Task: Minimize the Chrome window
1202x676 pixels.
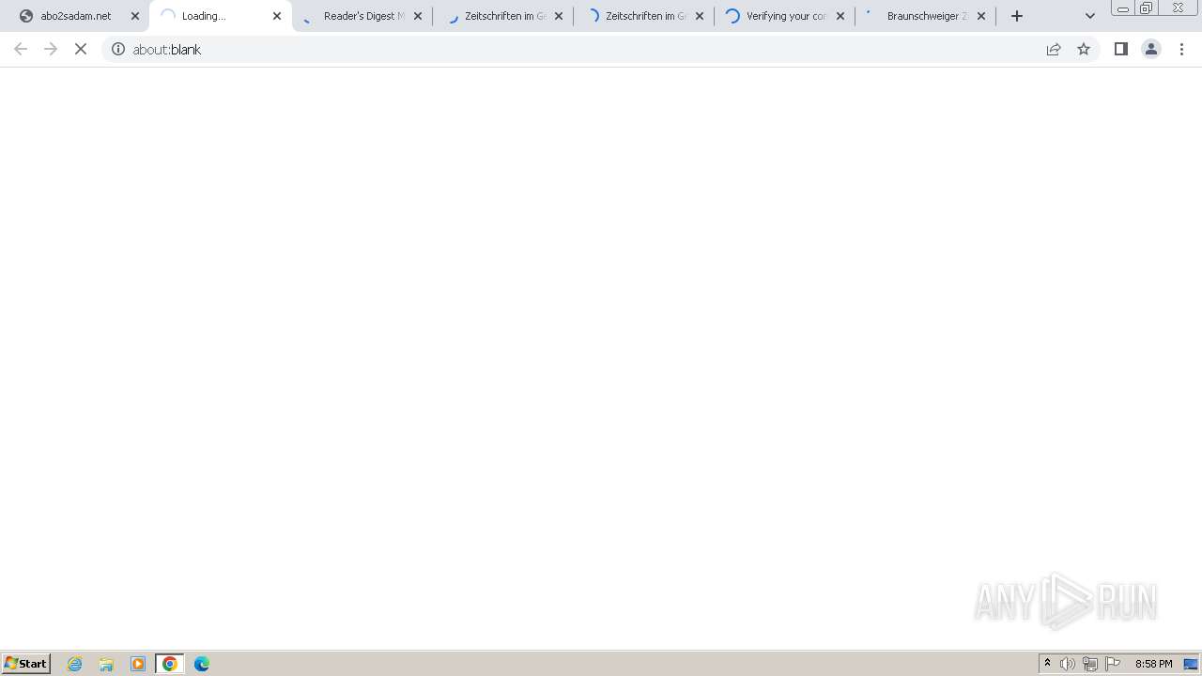Action: point(1123,8)
